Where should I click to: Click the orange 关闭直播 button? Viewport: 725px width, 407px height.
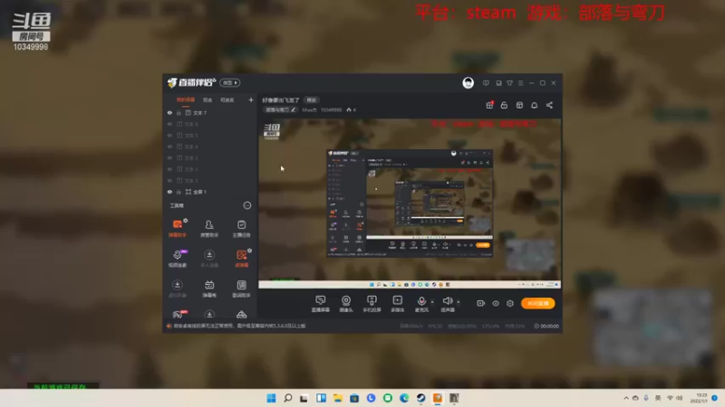coord(537,303)
